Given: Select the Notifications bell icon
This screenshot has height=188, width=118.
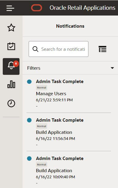Looking at the screenshot, I should click(11, 66).
